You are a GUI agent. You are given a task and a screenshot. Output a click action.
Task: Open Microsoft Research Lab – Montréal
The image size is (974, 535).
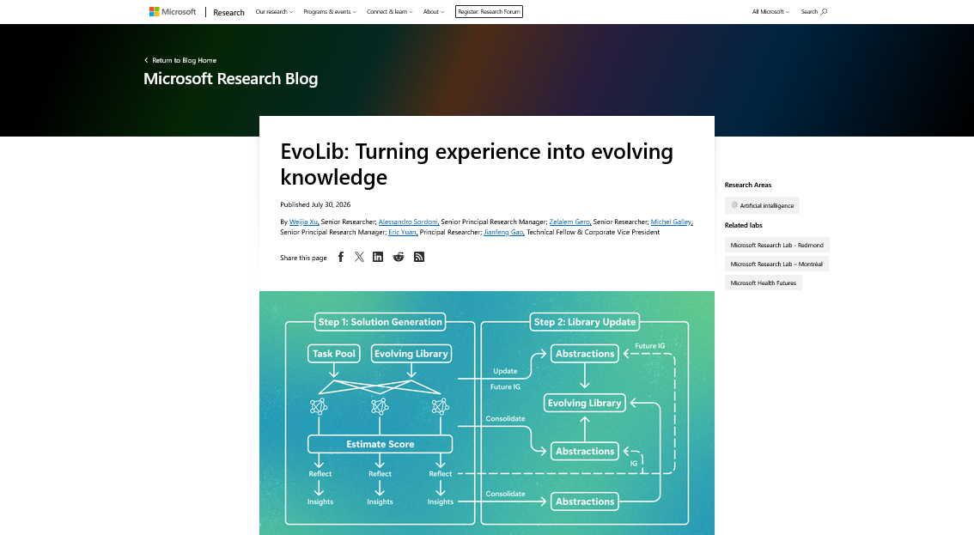click(776, 264)
